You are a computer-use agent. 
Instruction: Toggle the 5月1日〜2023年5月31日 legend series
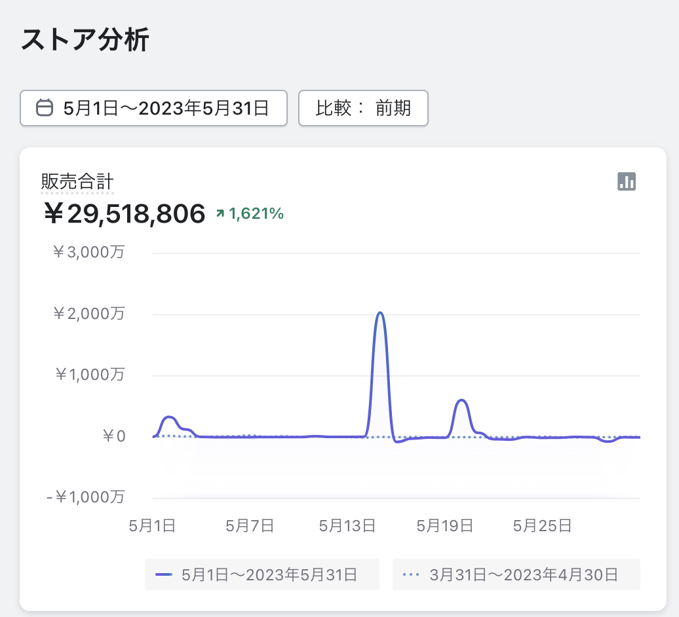point(262,574)
